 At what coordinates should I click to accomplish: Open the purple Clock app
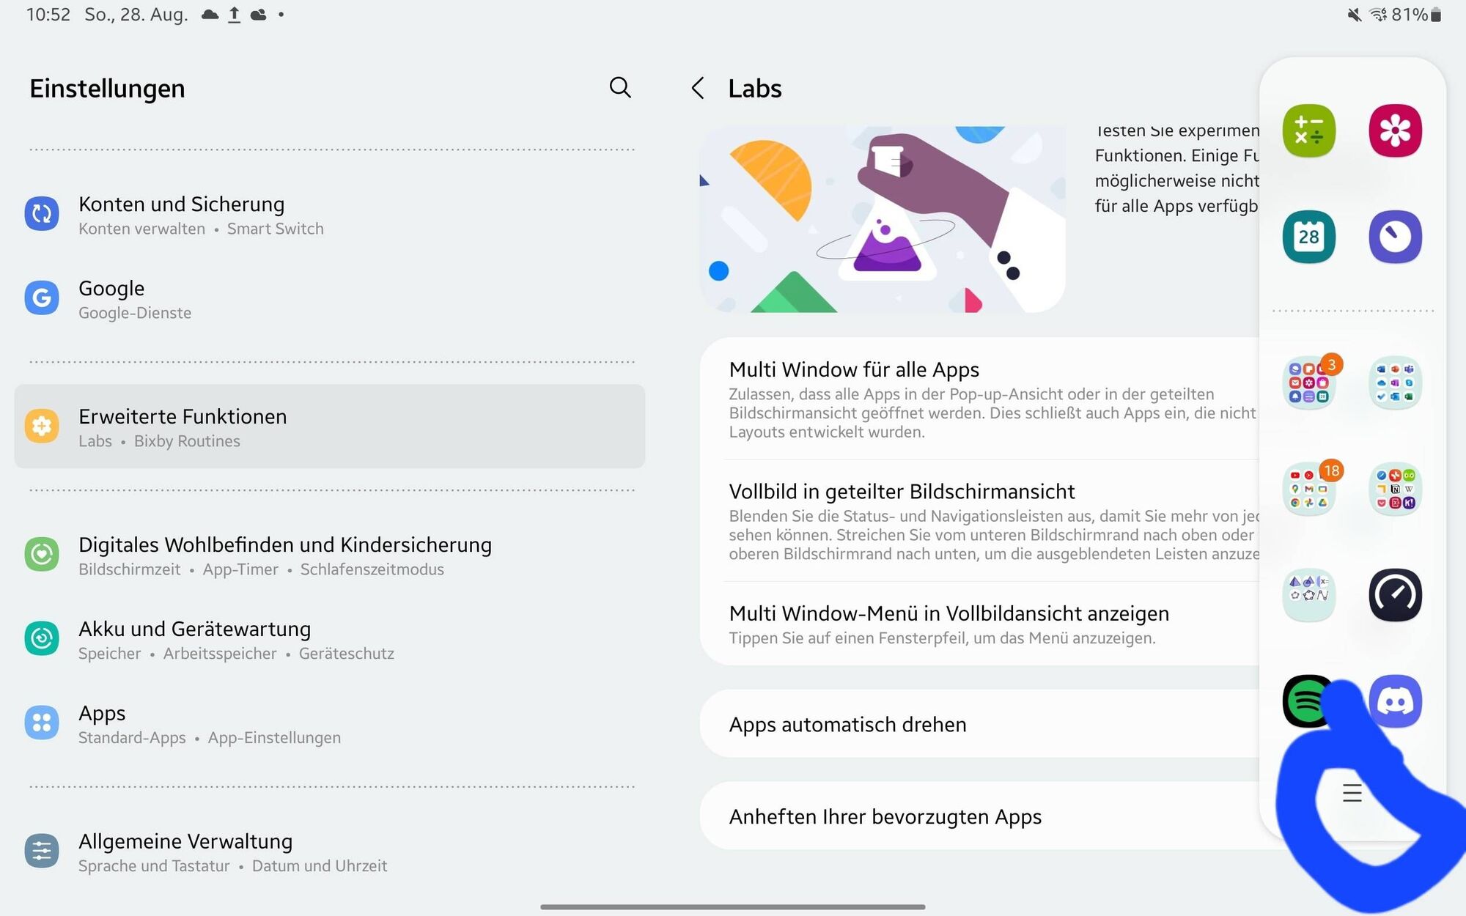[1395, 237]
